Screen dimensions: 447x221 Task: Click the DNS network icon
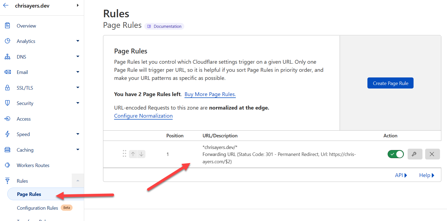coord(8,57)
